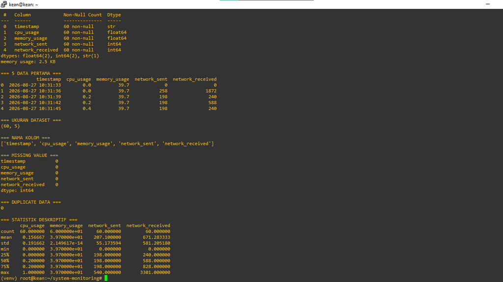Click the 'mean' row label in statistics
The image size is (503, 282).
tap(6, 237)
